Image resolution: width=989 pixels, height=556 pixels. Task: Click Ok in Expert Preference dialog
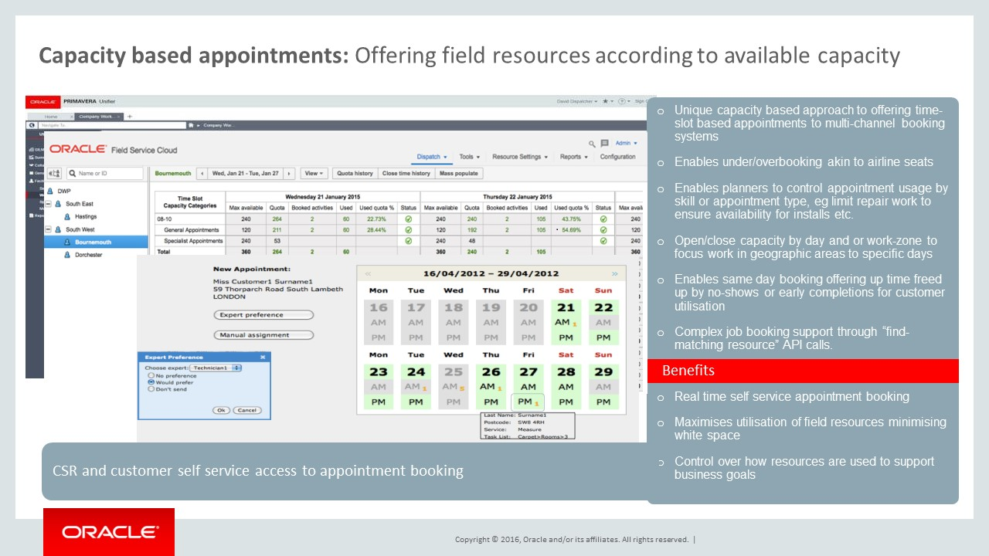pos(222,410)
